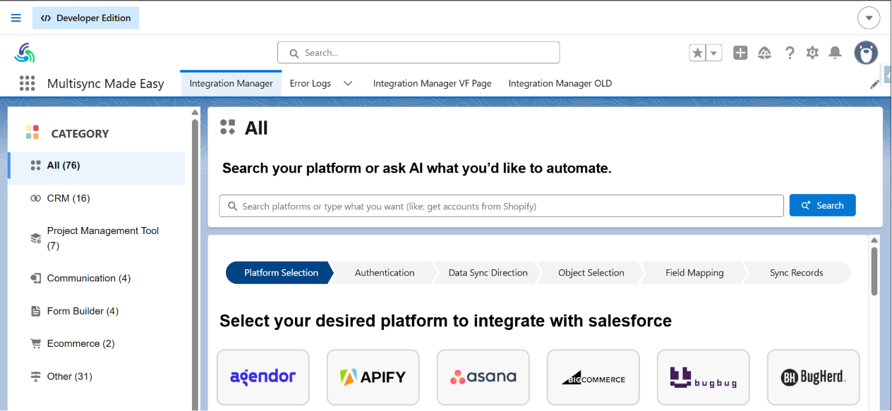Select the CRM (16) category
The width and height of the screenshot is (892, 411).
(x=97, y=198)
